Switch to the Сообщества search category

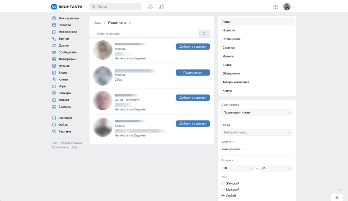[x=231, y=39]
